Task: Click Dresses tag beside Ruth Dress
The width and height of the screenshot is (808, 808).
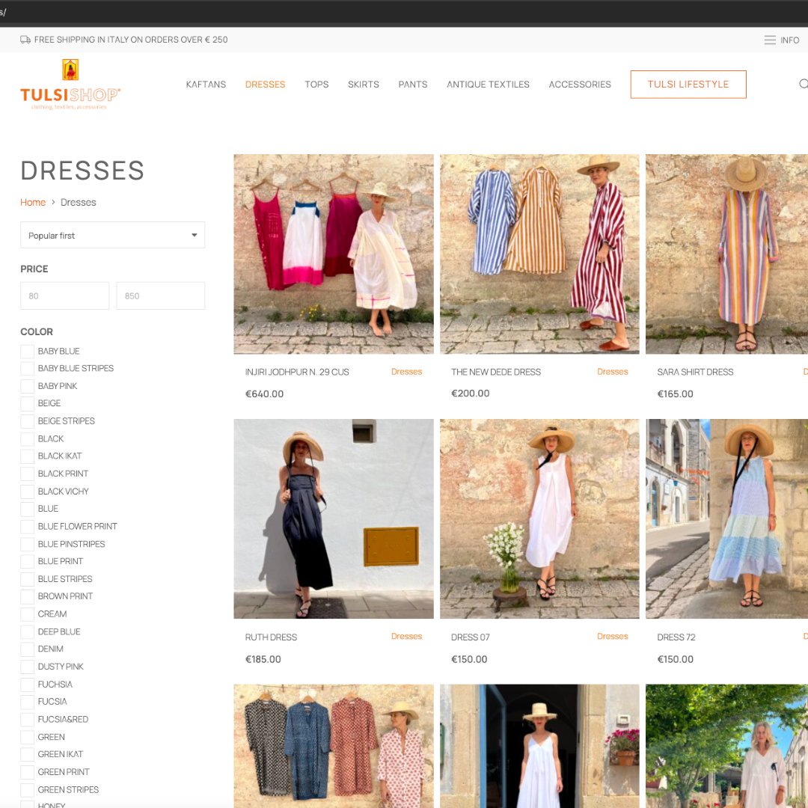Action: tap(406, 637)
